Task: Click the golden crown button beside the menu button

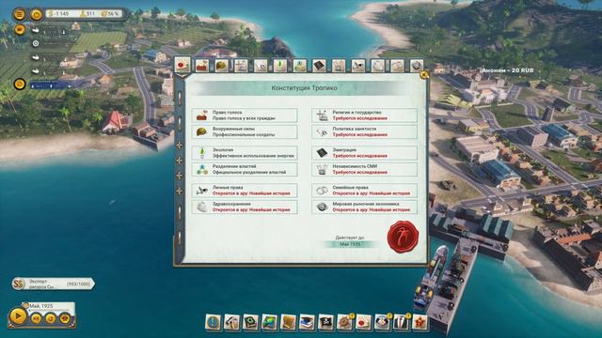Action: click(x=36, y=15)
